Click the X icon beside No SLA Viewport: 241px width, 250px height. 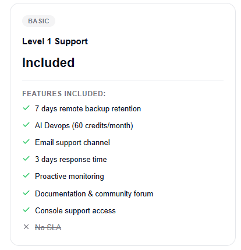26,227
